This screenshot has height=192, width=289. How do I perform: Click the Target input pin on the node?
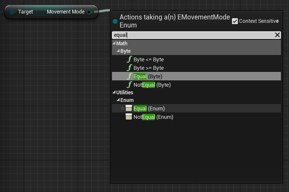tap(12, 12)
